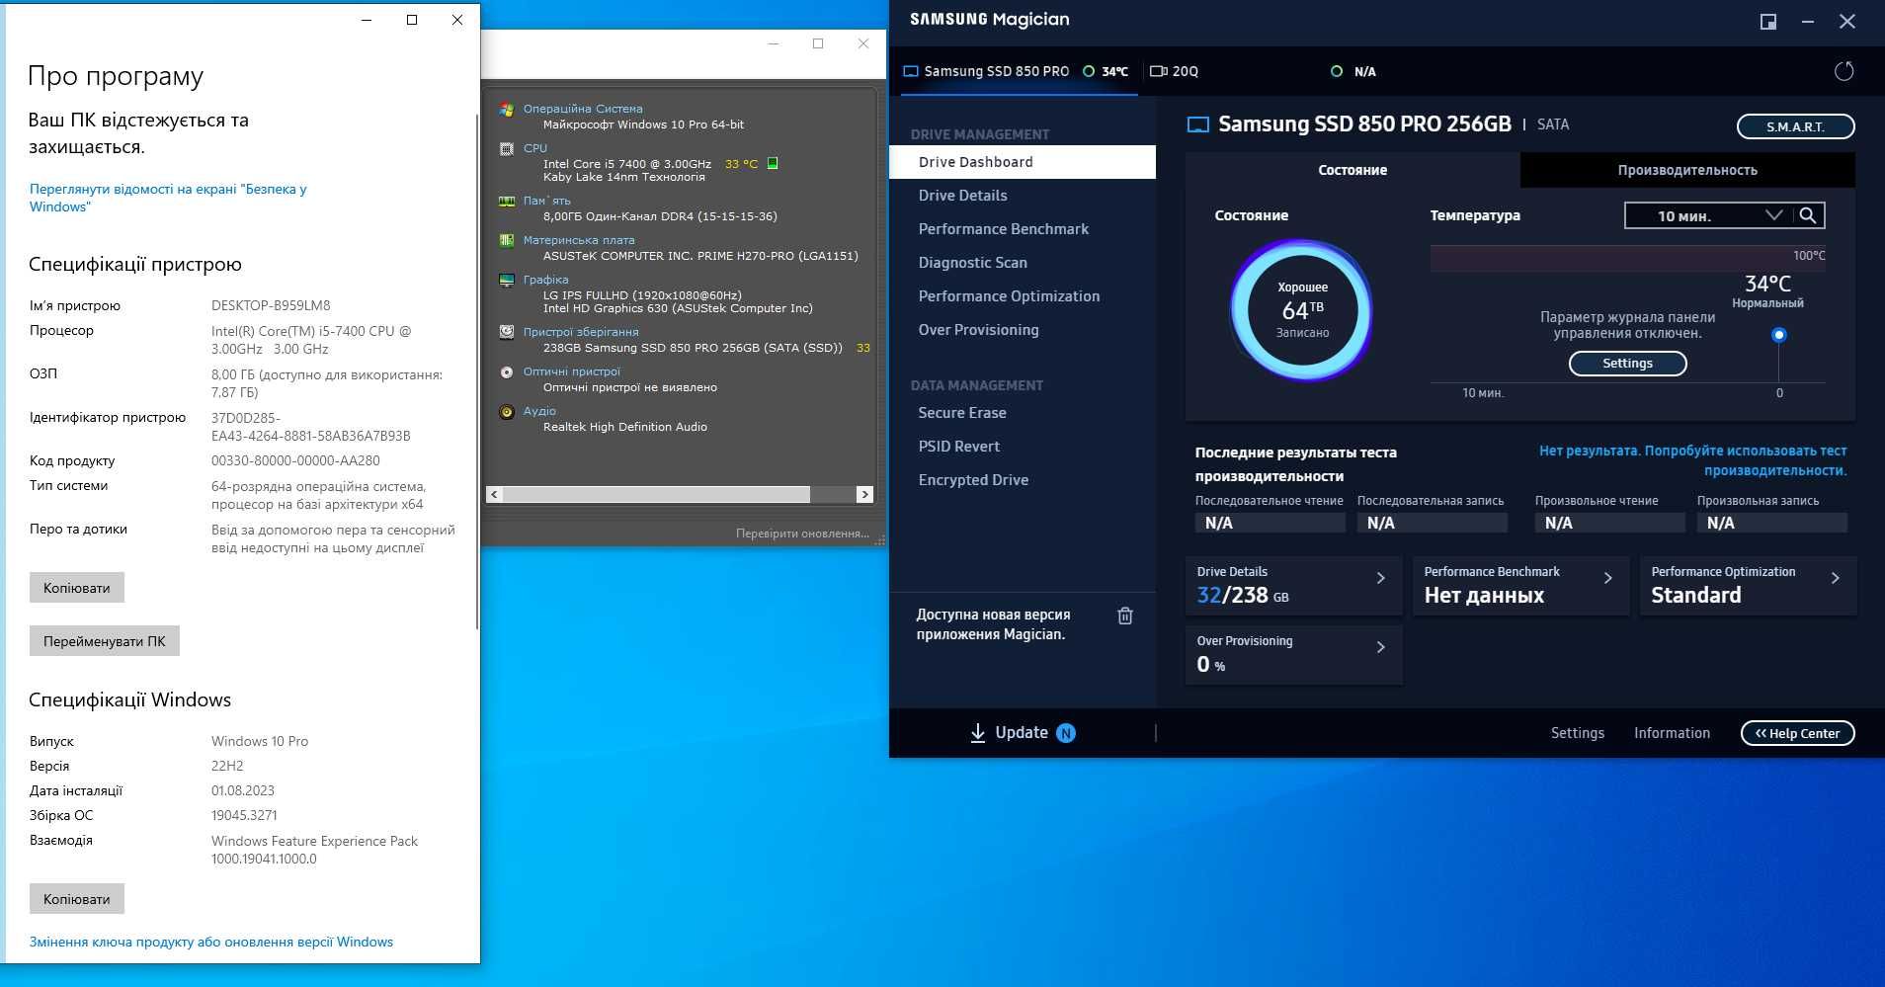
Task: Click the Operating System icon in Speccy window
Action: 507,110
